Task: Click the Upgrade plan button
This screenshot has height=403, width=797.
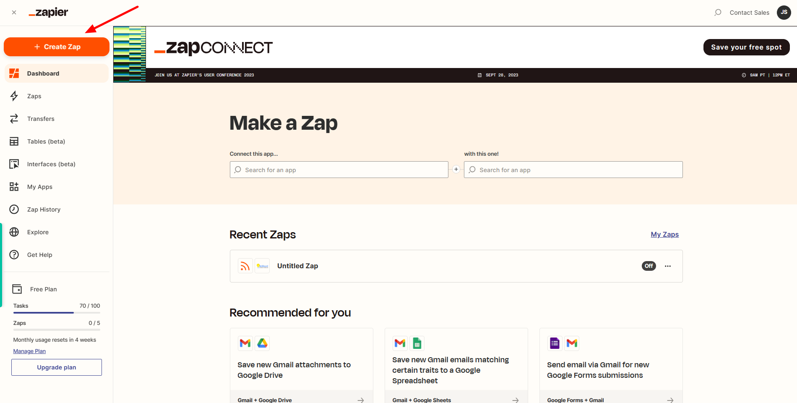Action: pos(57,367)
